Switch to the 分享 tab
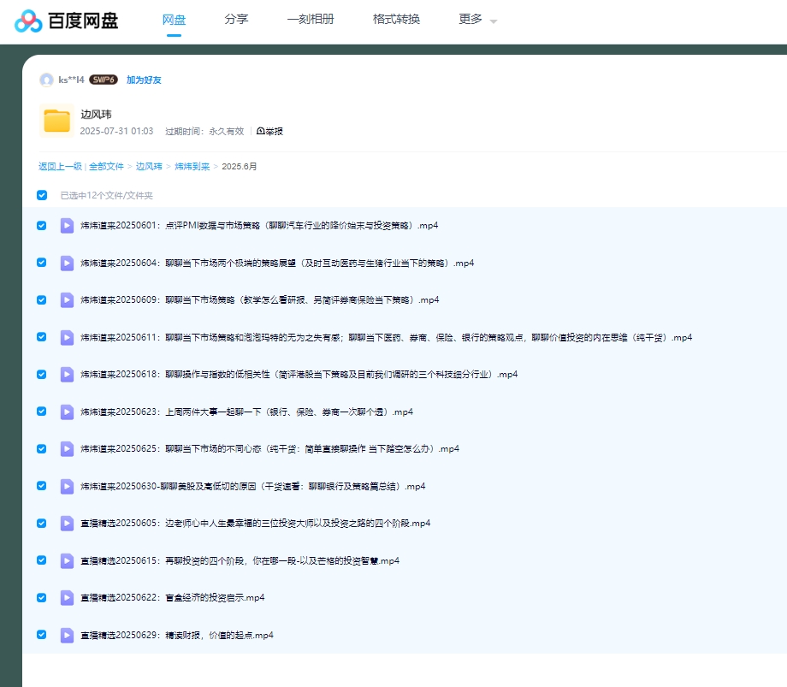Viewport: 787px width, 687px height. [x=236, y=20]
